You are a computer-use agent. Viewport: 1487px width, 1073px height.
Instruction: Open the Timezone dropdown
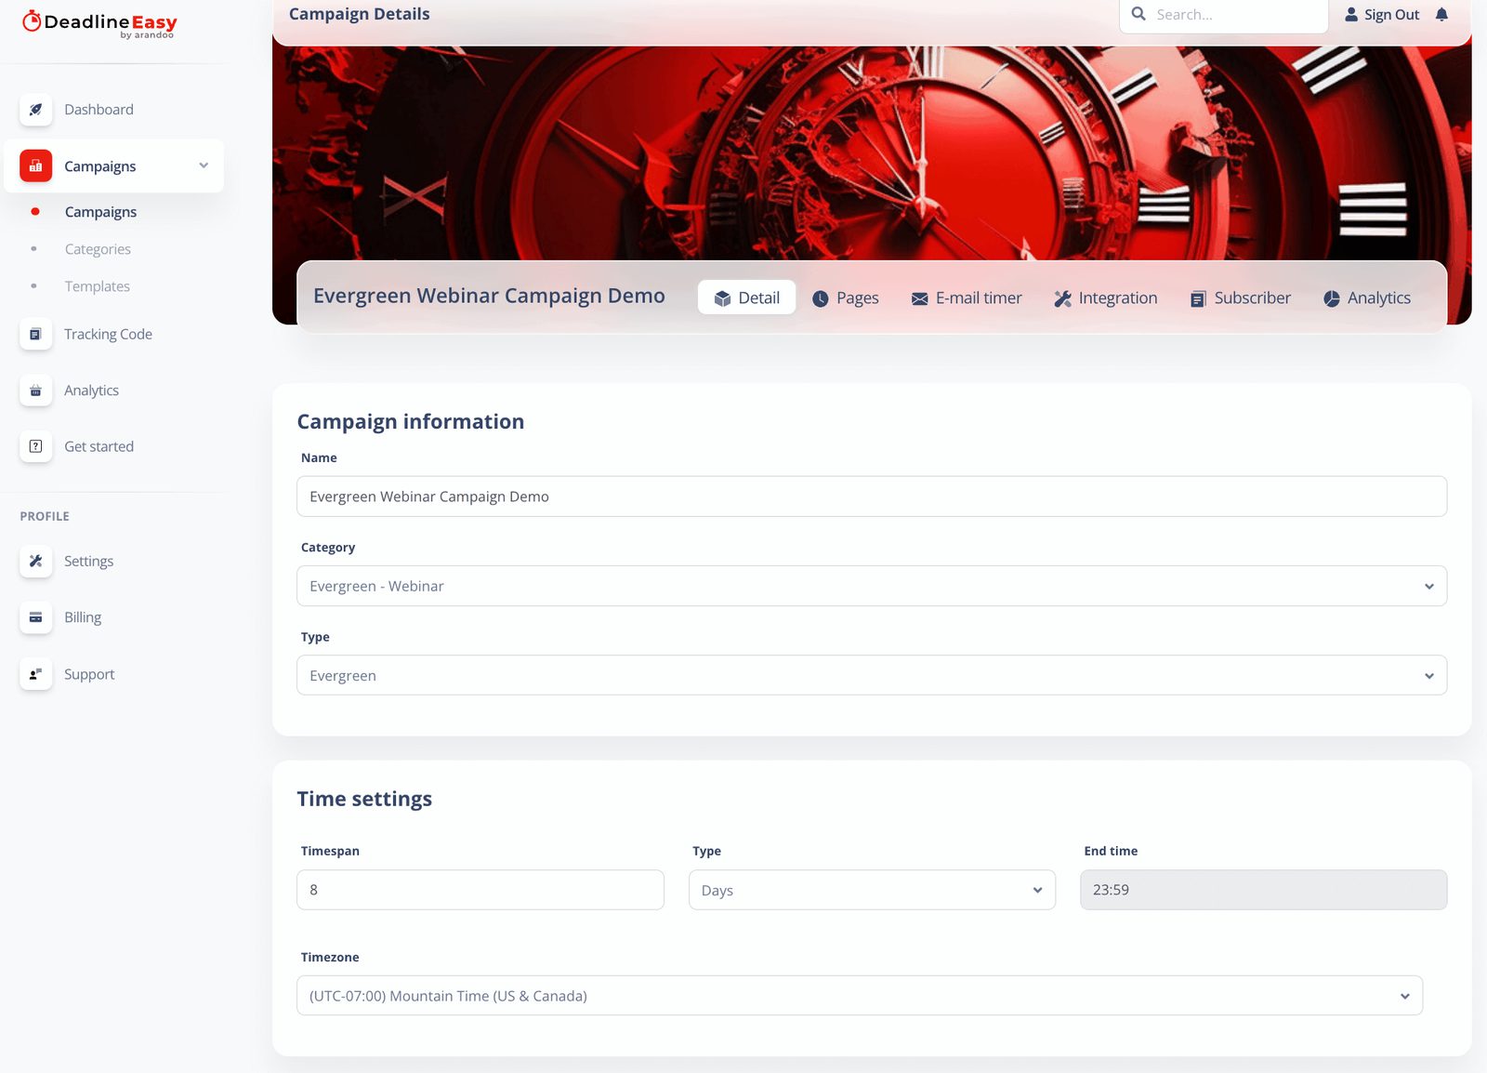pos(859,996)
